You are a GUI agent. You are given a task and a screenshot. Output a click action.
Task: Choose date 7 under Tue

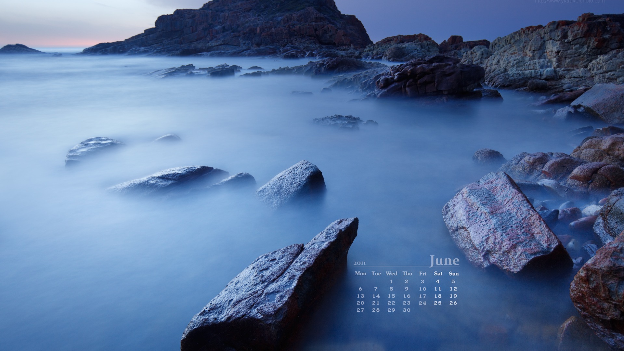(x=376, y=289)
